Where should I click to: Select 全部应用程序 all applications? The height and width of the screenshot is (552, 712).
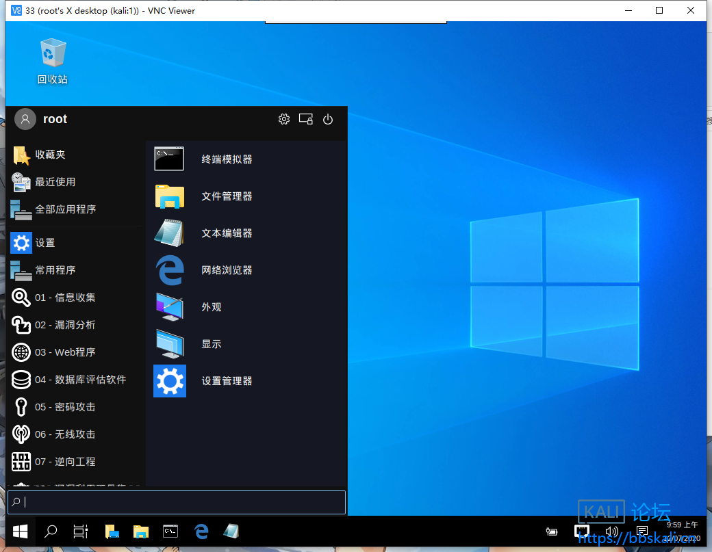(x=65, y=209)
